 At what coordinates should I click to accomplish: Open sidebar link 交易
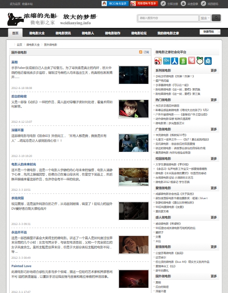[158, 237]
